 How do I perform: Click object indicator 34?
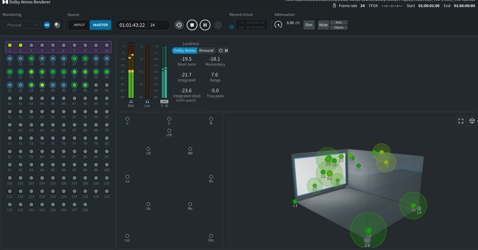point(42,85)
